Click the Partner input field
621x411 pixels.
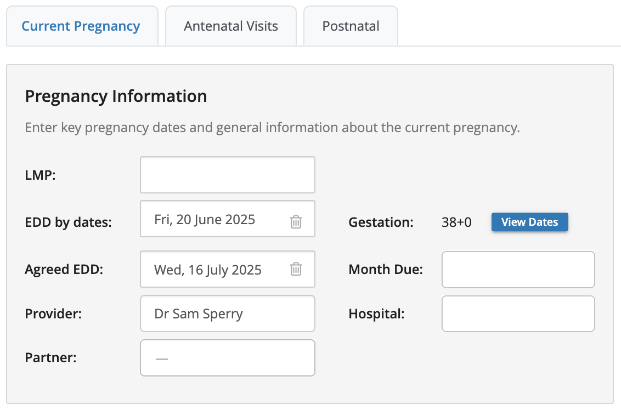tap(227, 358)
